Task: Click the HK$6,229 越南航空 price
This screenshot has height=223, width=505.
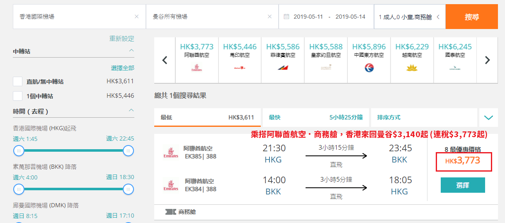Action: click(412, 47)
